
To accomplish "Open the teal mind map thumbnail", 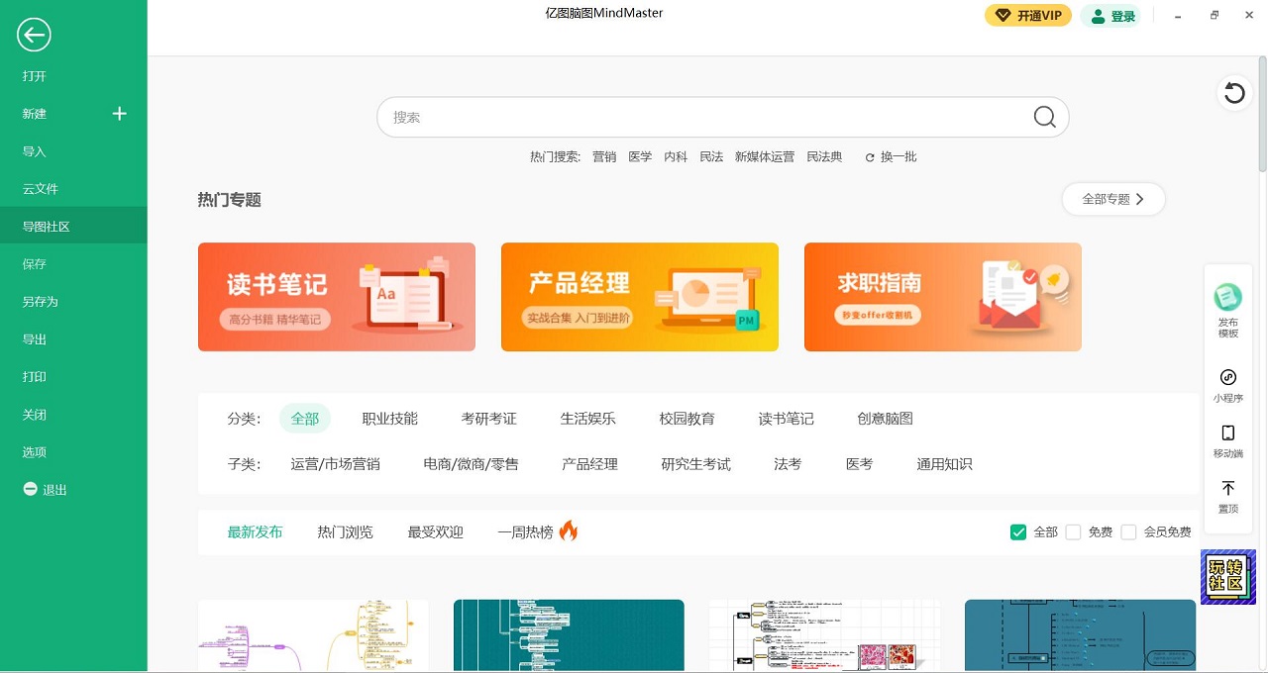I will point(569,635).
